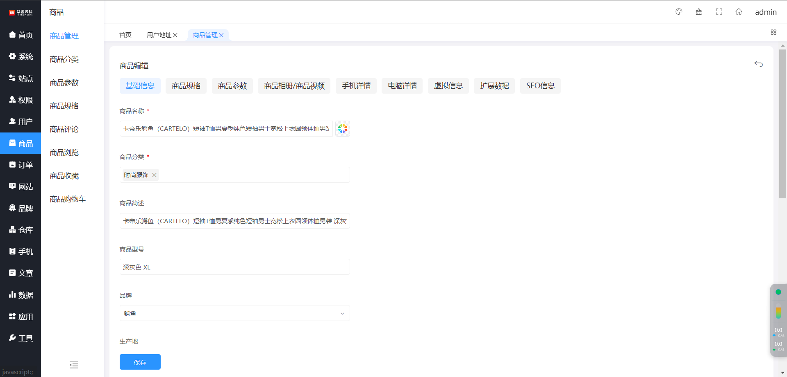Click the back arrow icon in editor

(758, 64)
